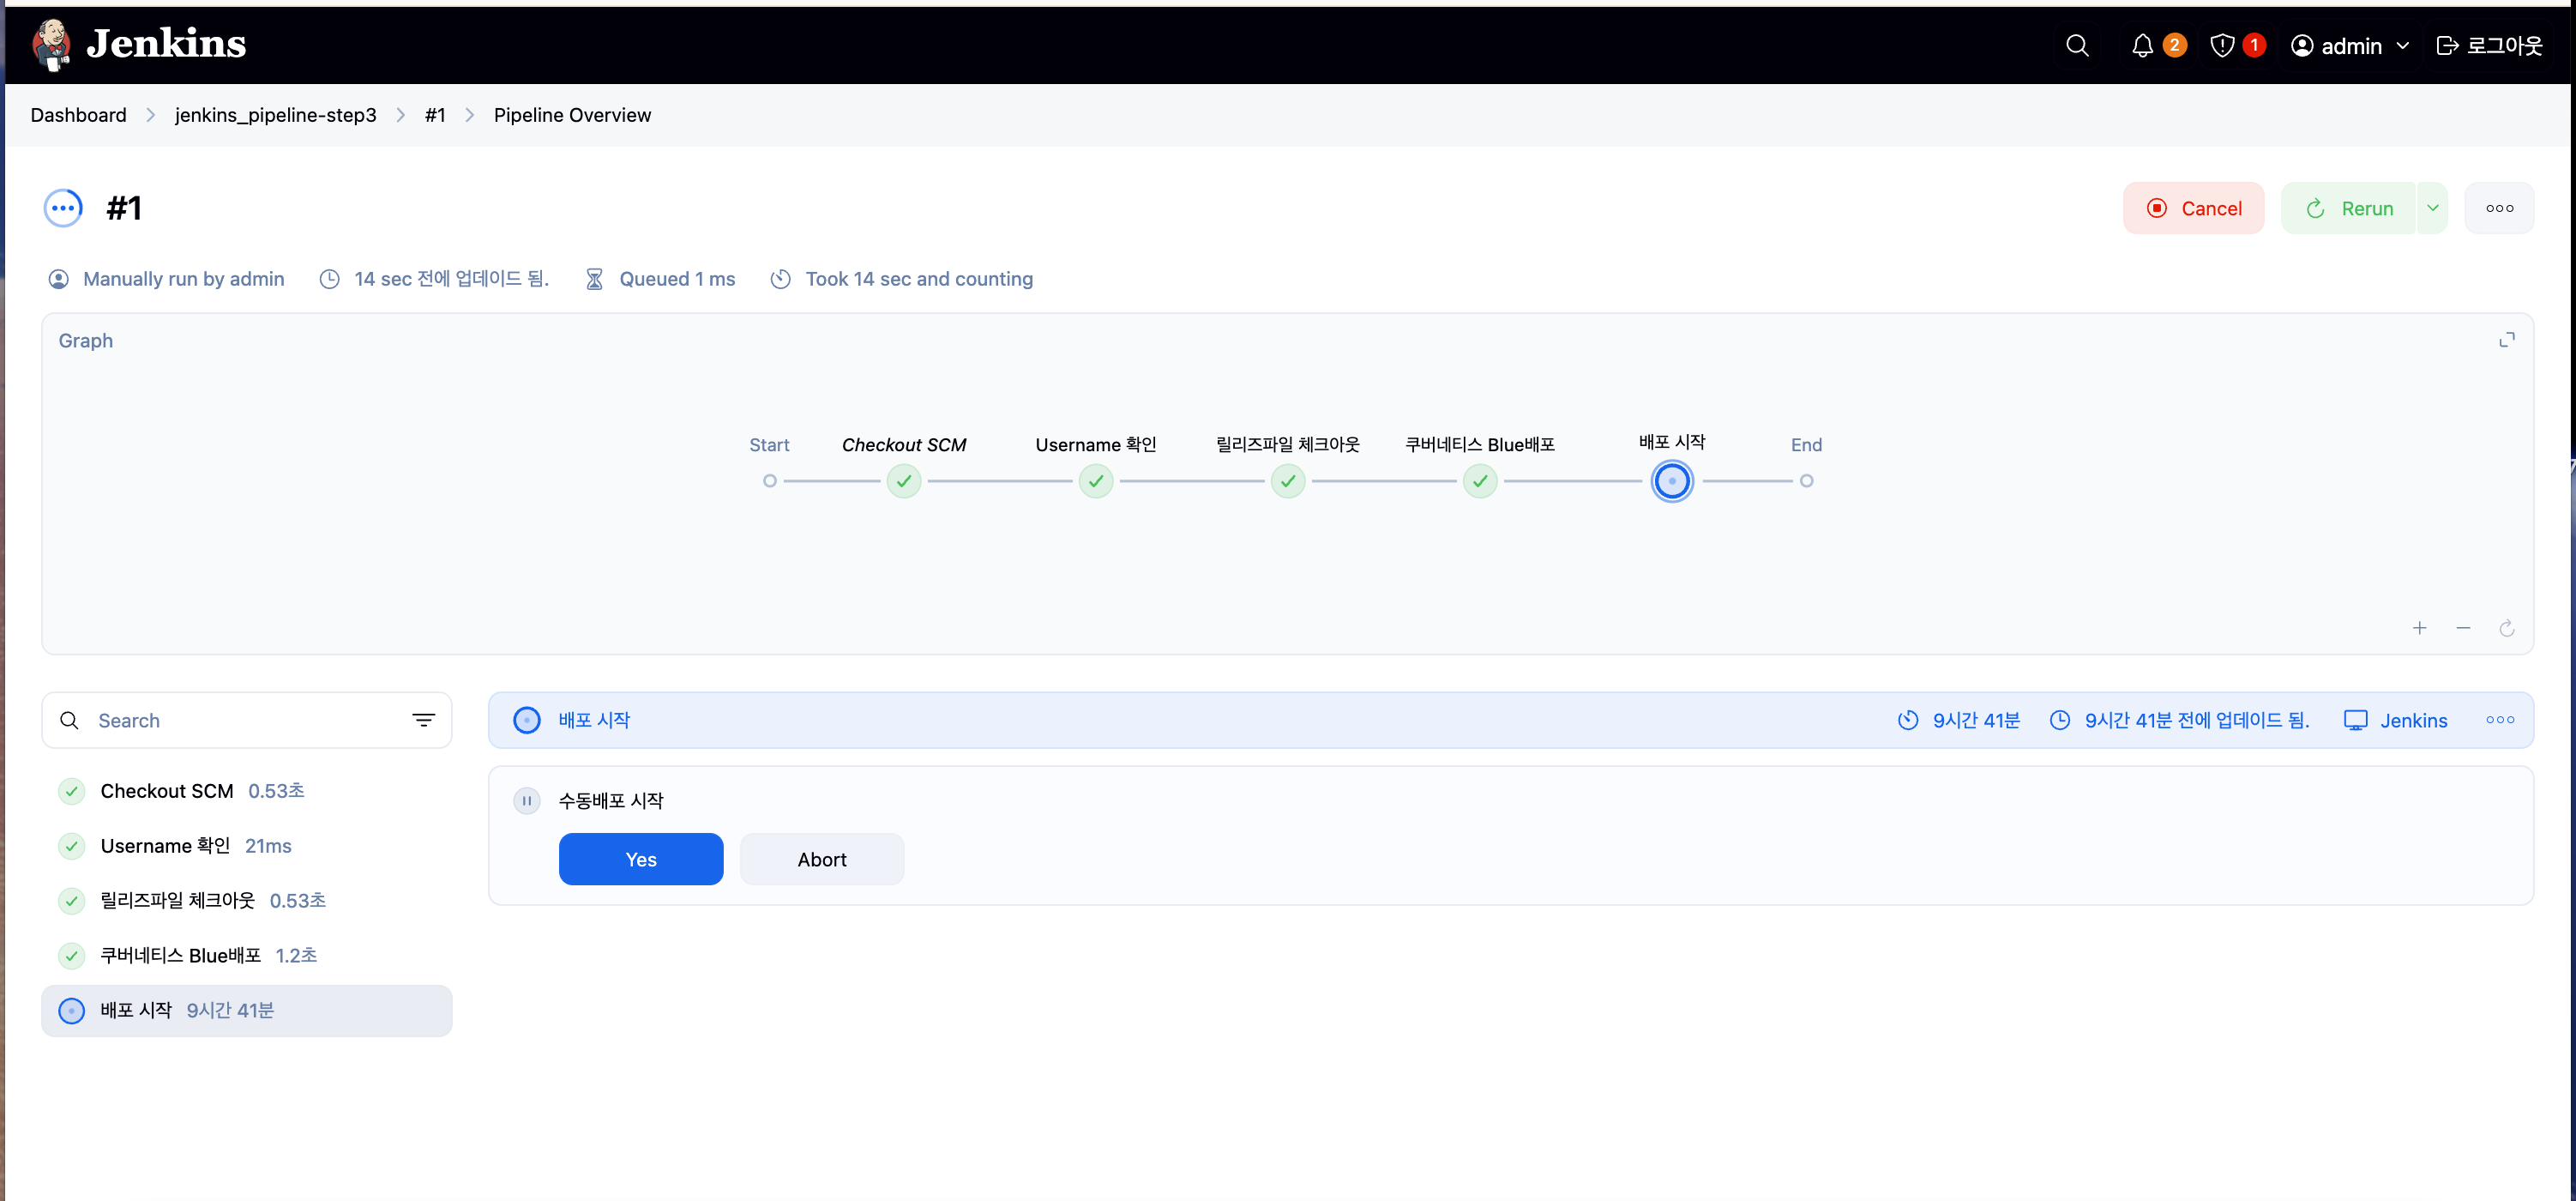Click the Jenkins logo icon
Viewport: 2576px width, 1201px height.
point(52,45)
